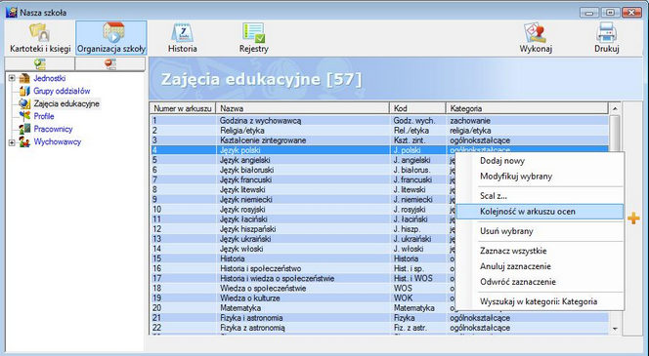Click the orange plus add icon
Viewport: 649px width, 356px height.
tap(633, 218)
